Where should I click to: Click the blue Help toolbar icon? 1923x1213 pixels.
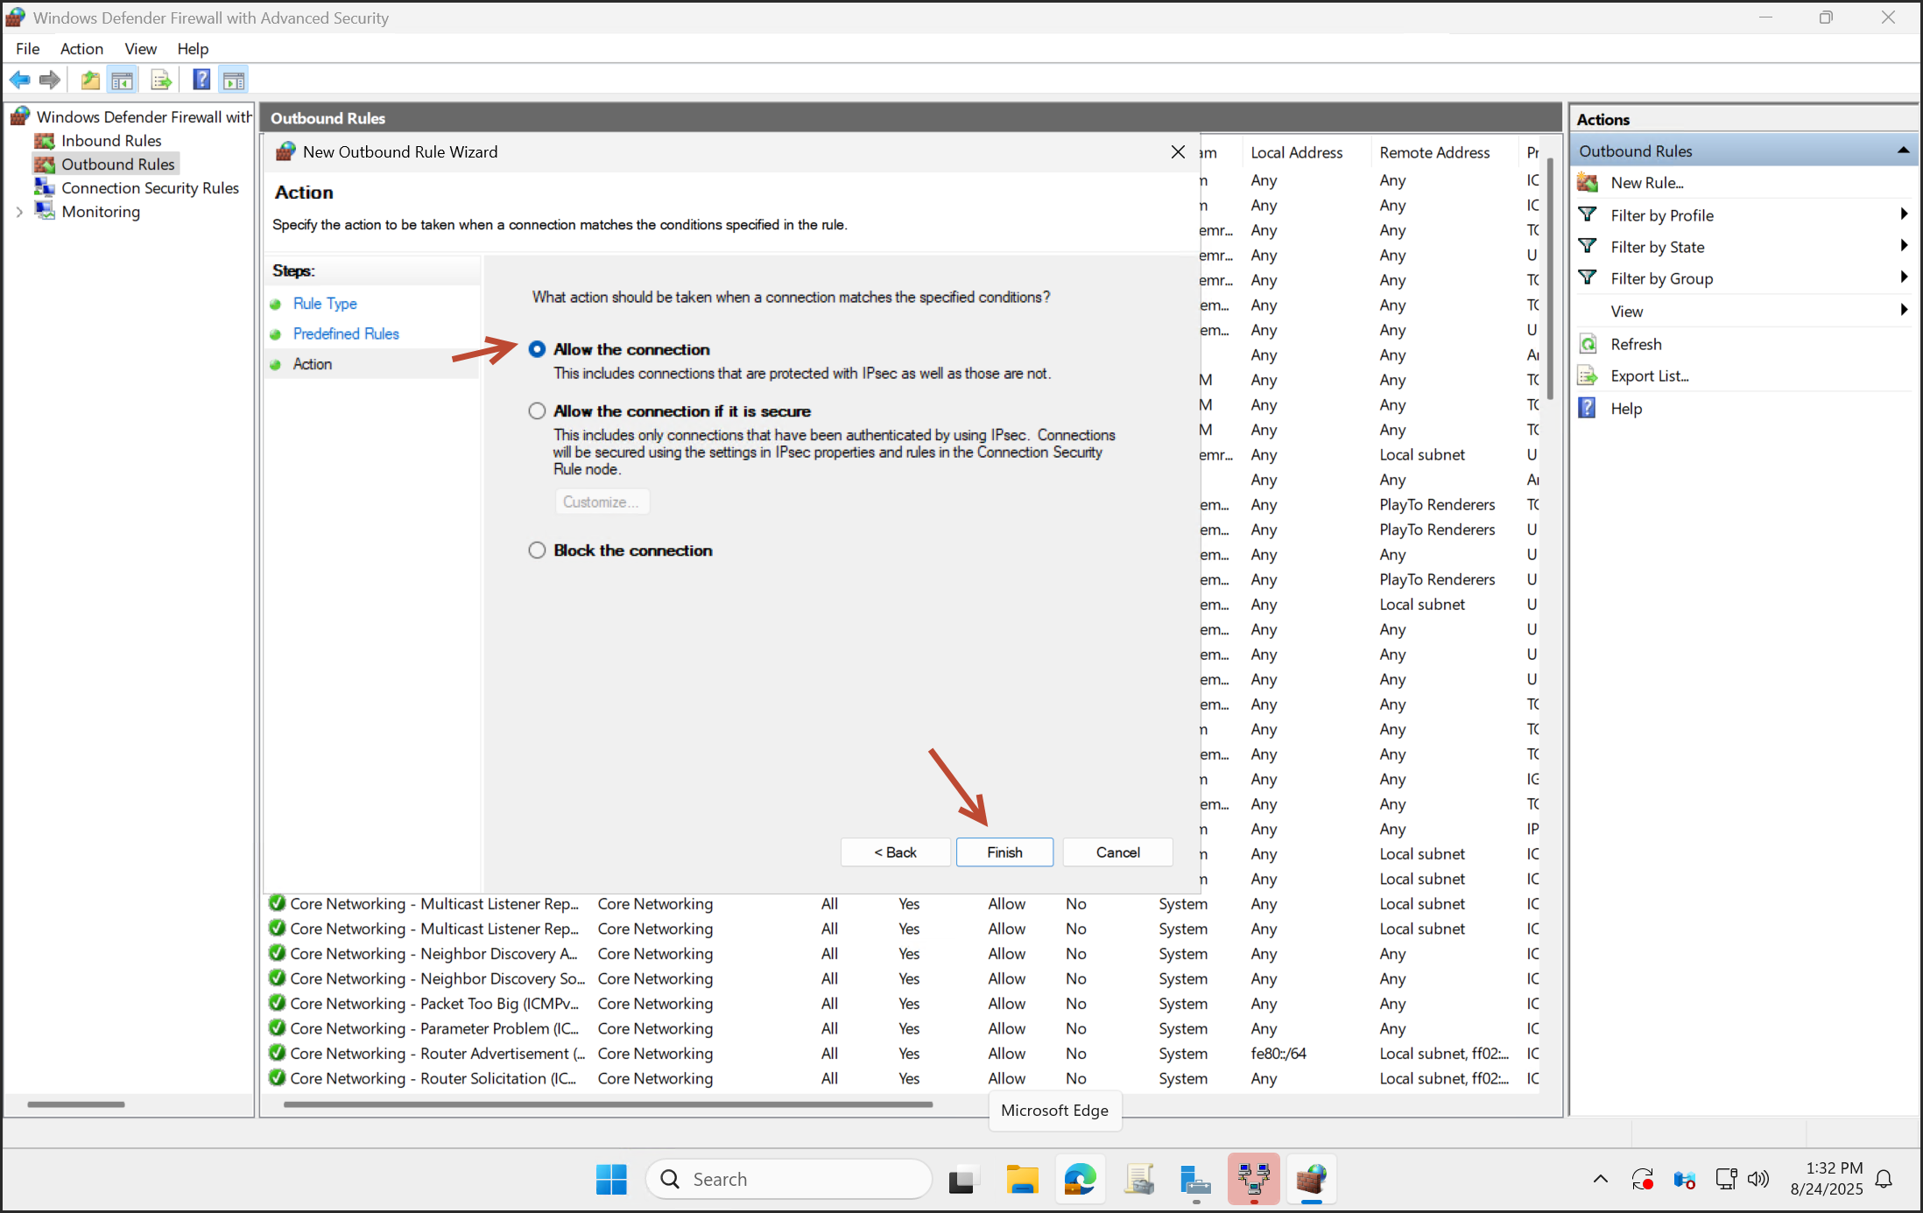[201, 81]
